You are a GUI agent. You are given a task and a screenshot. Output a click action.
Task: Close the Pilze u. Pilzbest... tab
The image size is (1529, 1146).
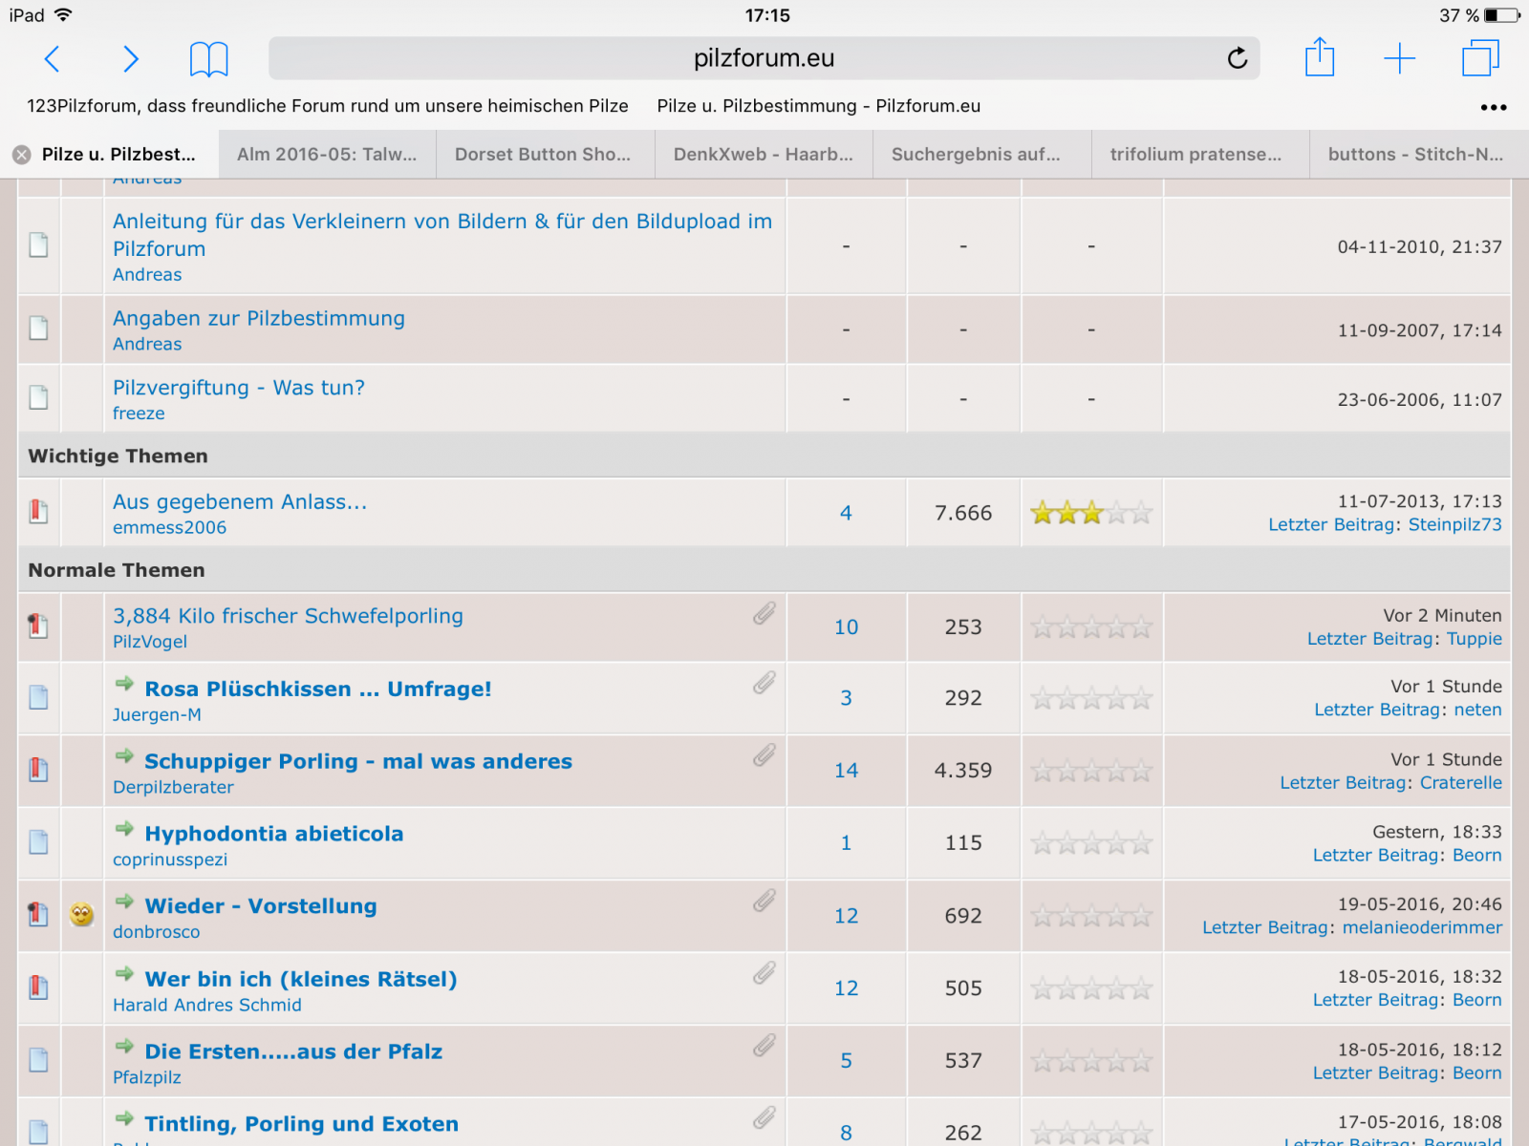point(22,155)
